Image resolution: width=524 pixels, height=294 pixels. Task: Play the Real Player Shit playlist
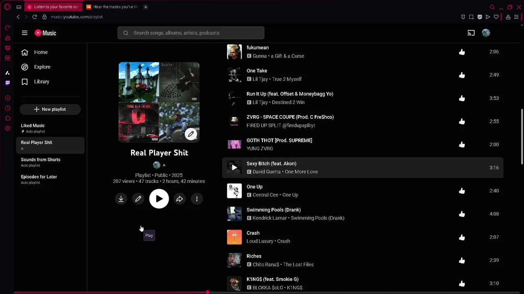pyautogui.click(x=159, y=199)
